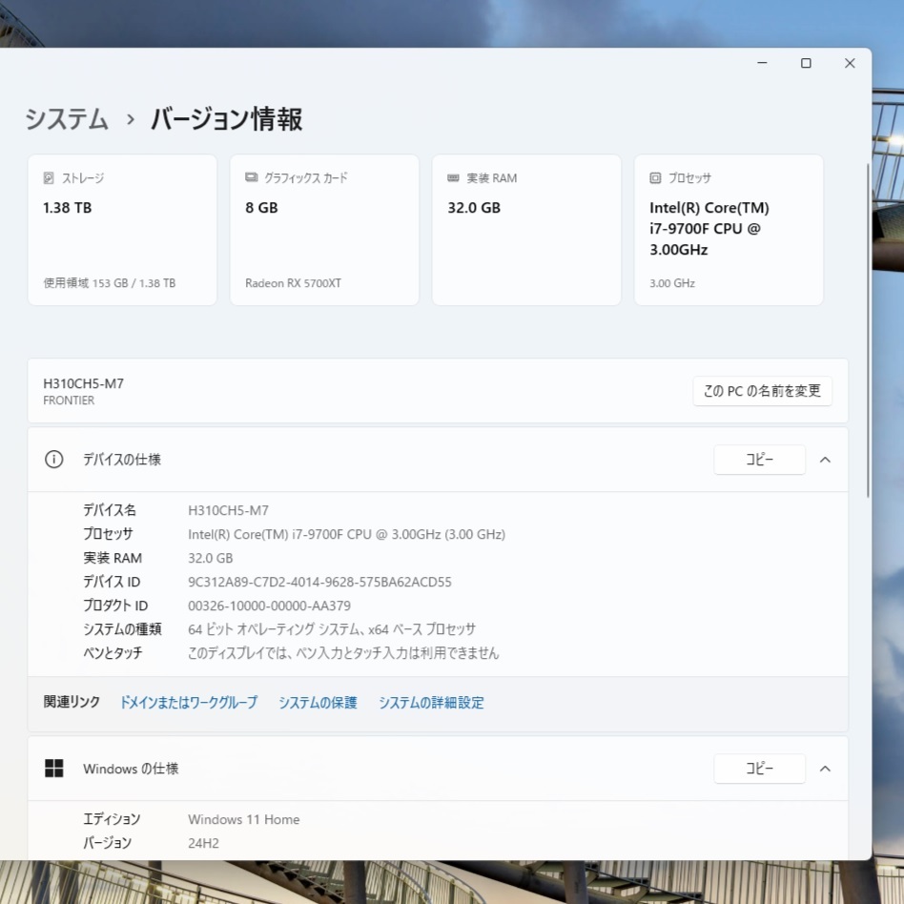The height and width of the screenshot is (904, 904).
Task: Click the 使用領域 153 GB / 1.38 TB text
Action: [110, 283]
